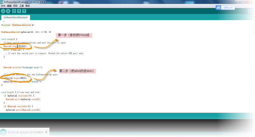Click the New sketch toolbar icon

[x=14, y=11]
